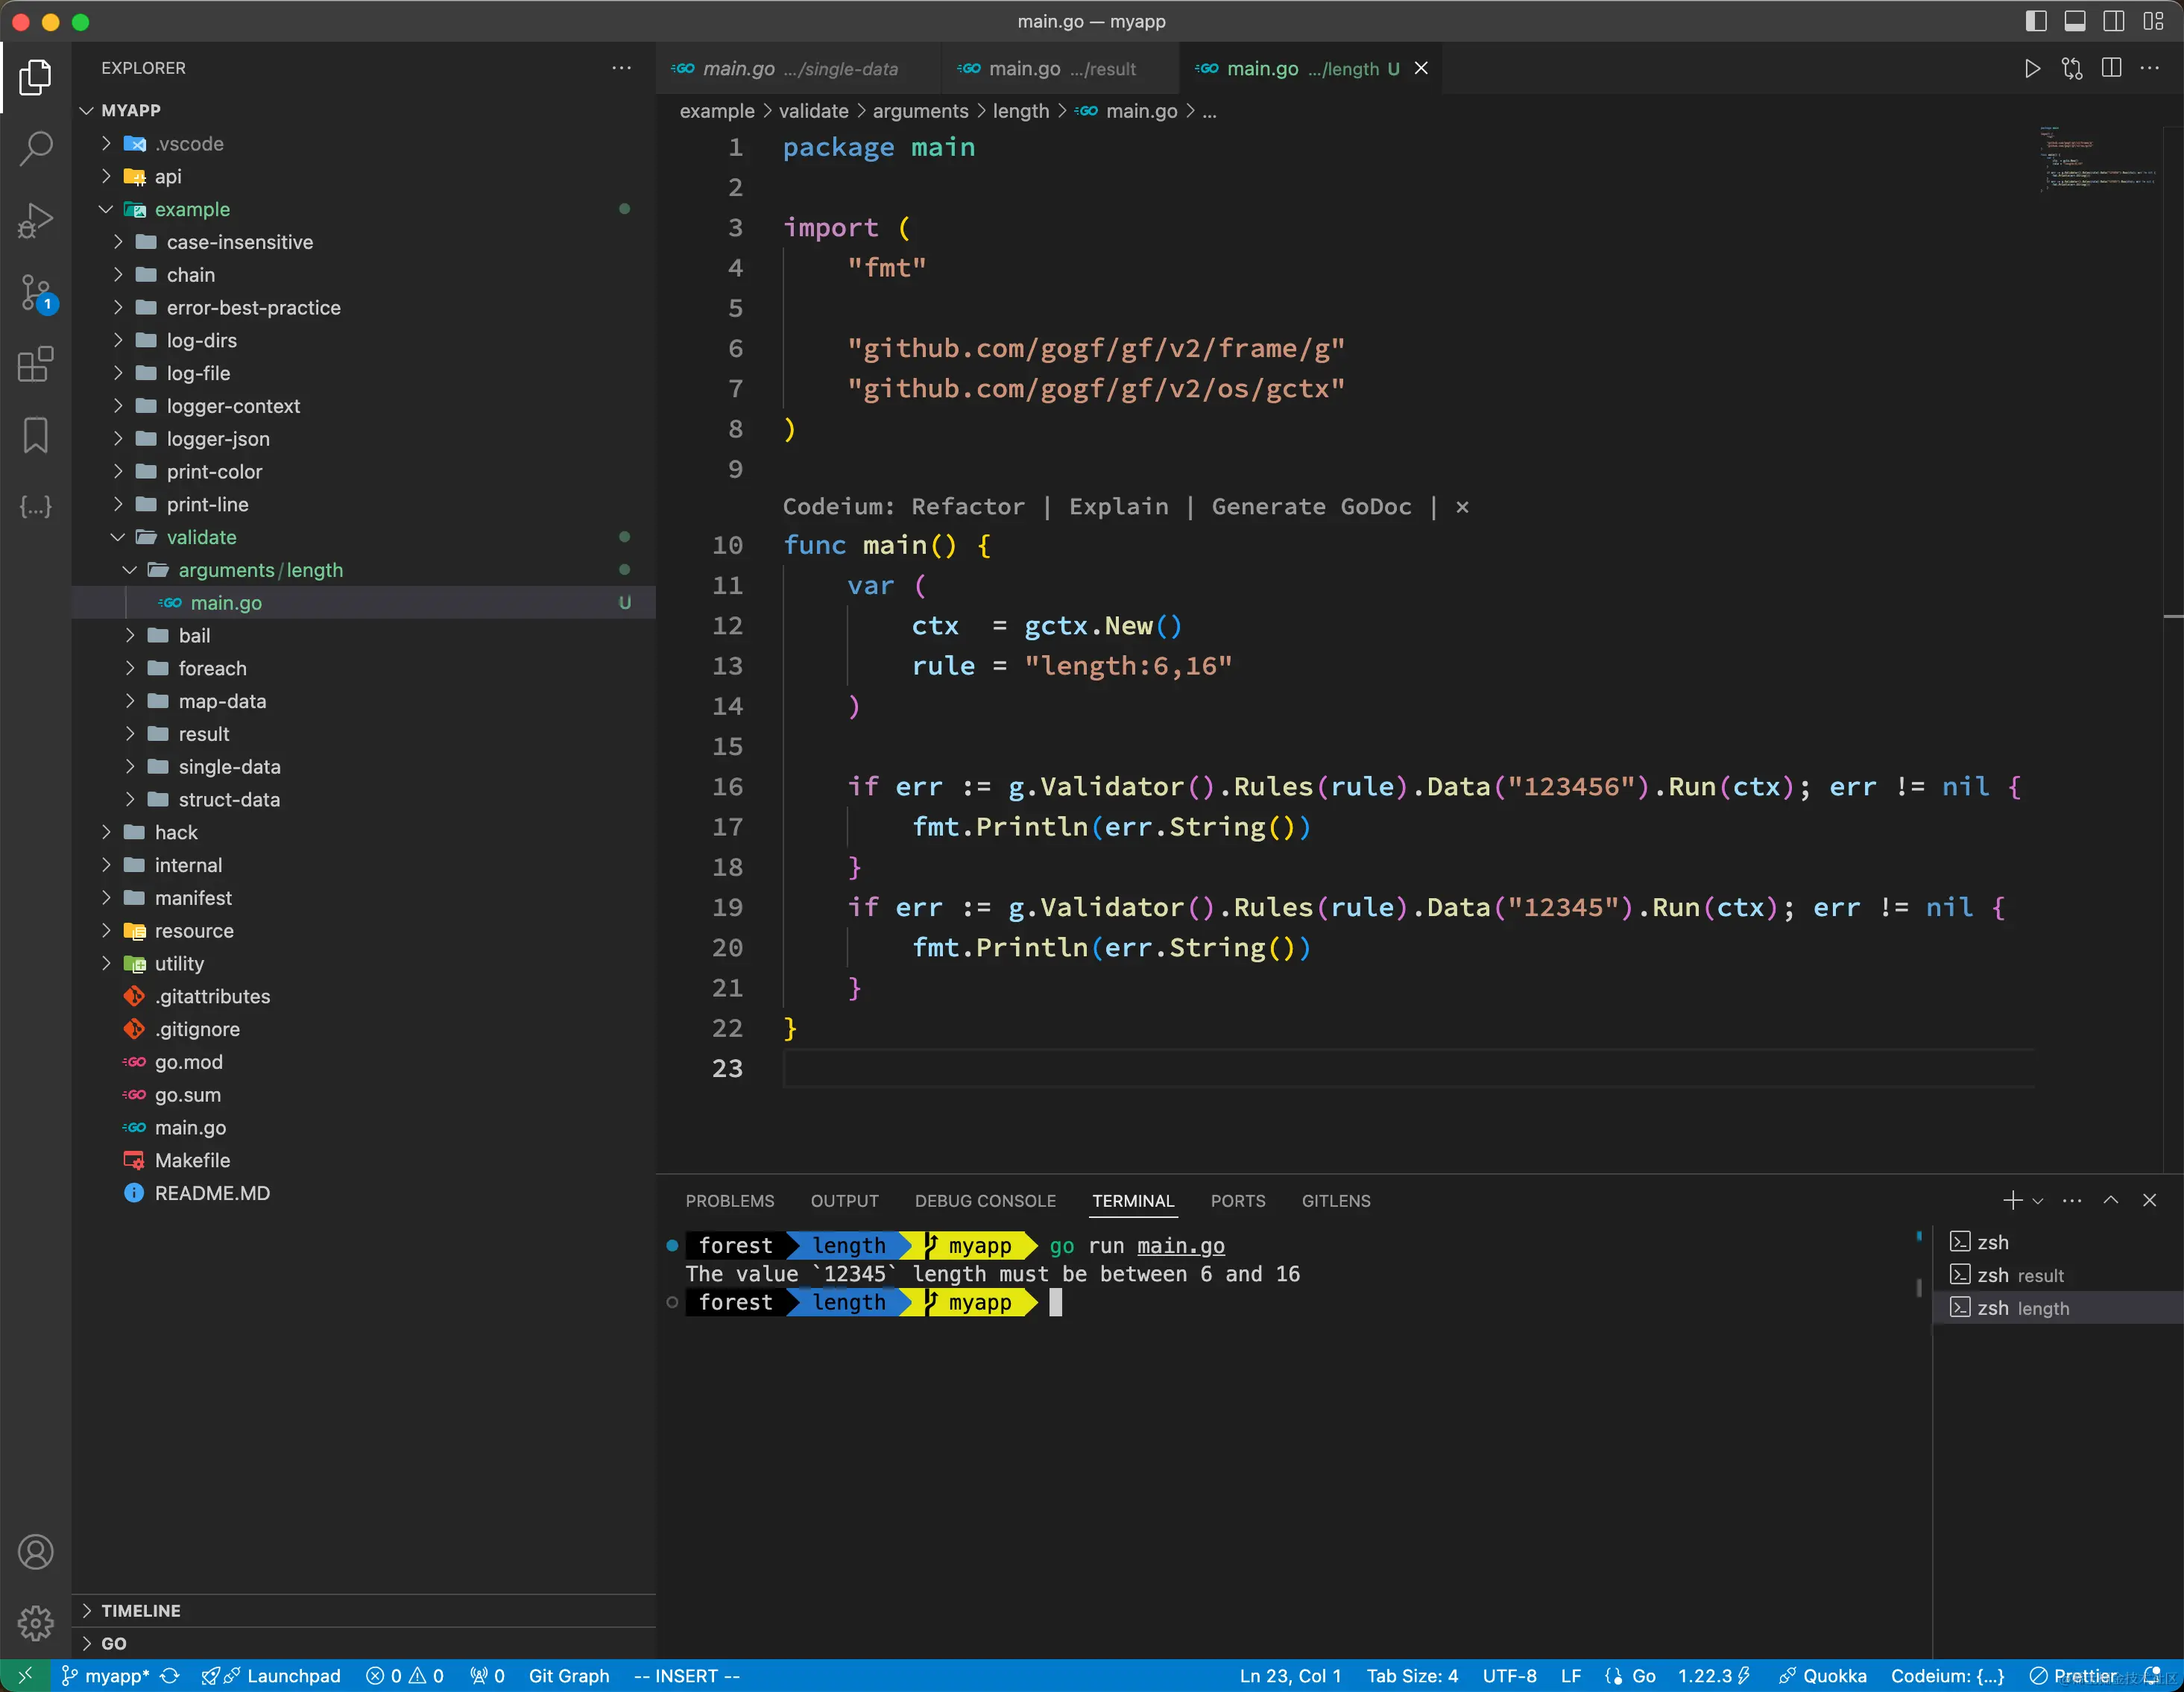Click Generate GoDoc code lens
This screenshot has height=1692, width=2184.
[1311, 507]
